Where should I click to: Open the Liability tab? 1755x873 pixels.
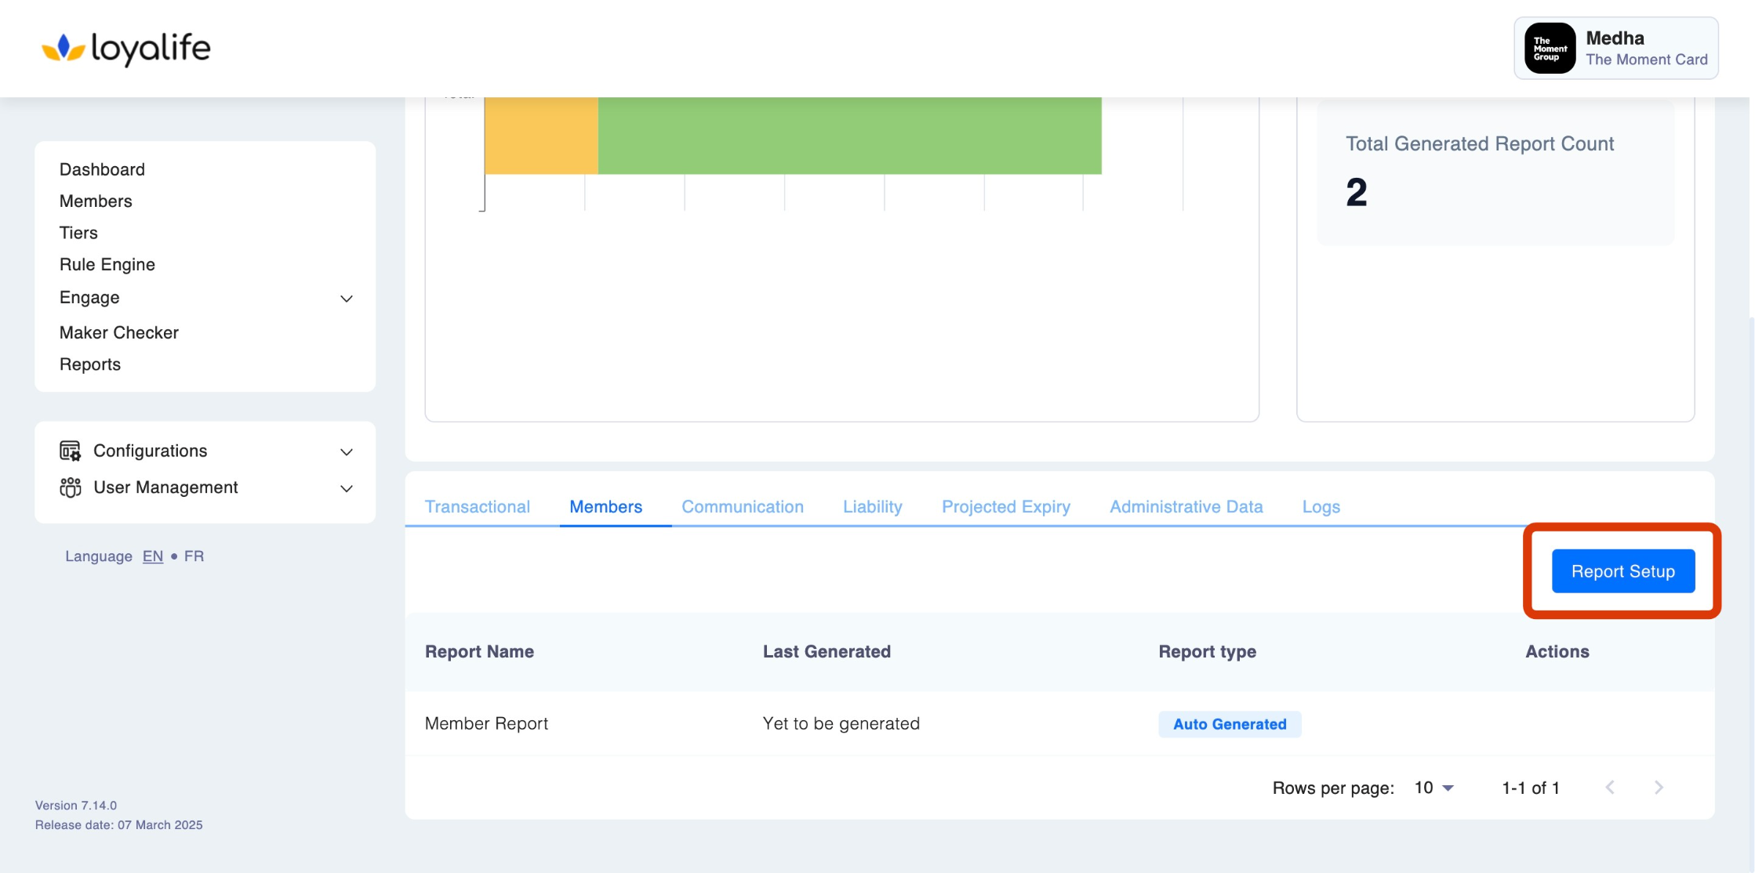(x=872, y=507)
